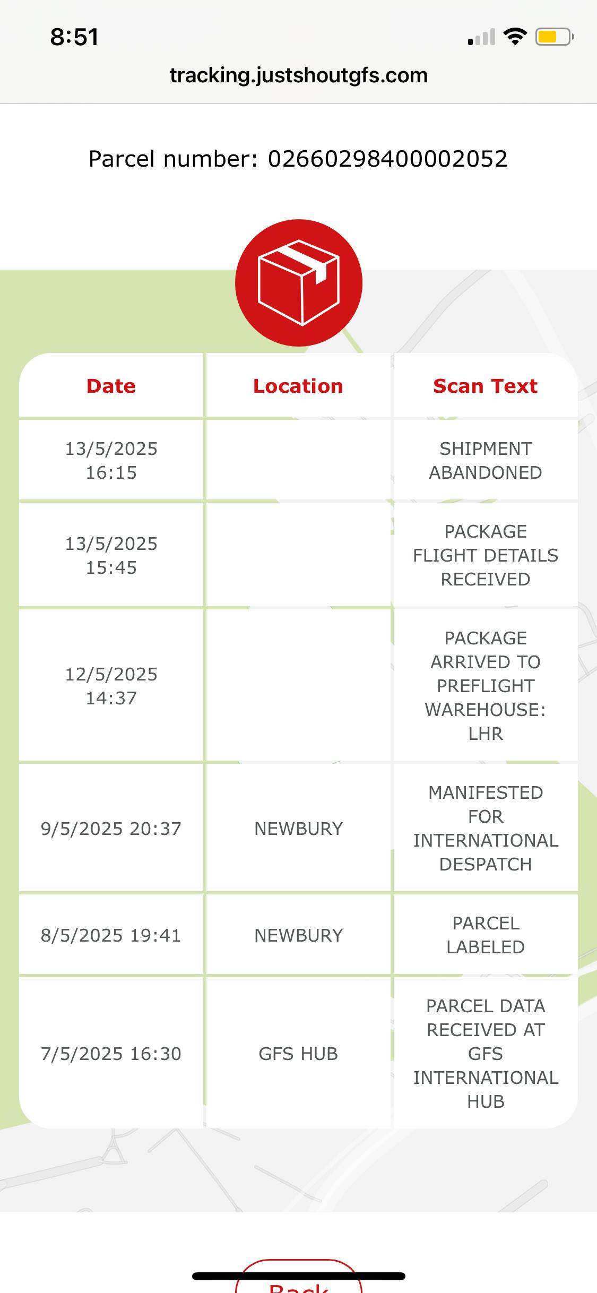The height and width of the screenshot is (1293, 597).
Task: Tap the PARCEL LABELED scan entry
Action: pos(485,935)
